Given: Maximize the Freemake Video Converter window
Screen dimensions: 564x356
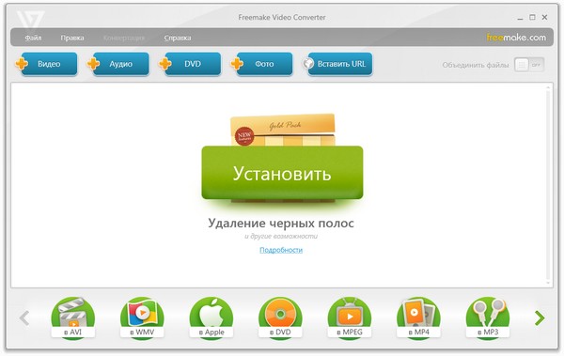Looking at the screenshot, I should [532, 17].
